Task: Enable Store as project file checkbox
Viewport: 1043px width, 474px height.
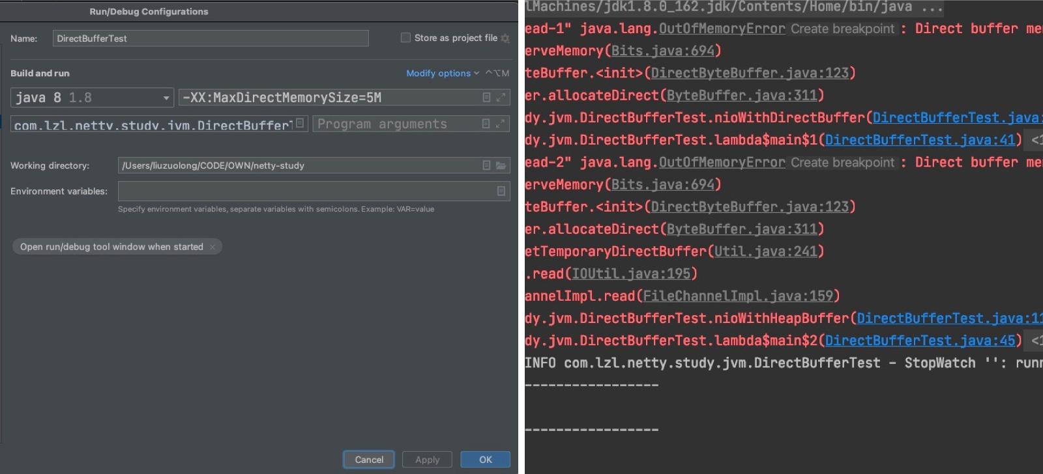Action: tap(405, 38)
